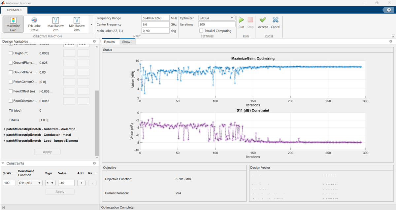Select the F/B Lobe Ratio objective
The height and width of the screenshot is (210, 396).
coord(34,24)
